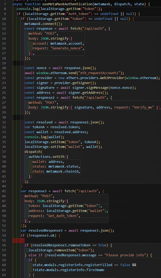This screenshot has width=161, height=278.
Task: Click wallet: address on line 39
Action: point(47,162)
